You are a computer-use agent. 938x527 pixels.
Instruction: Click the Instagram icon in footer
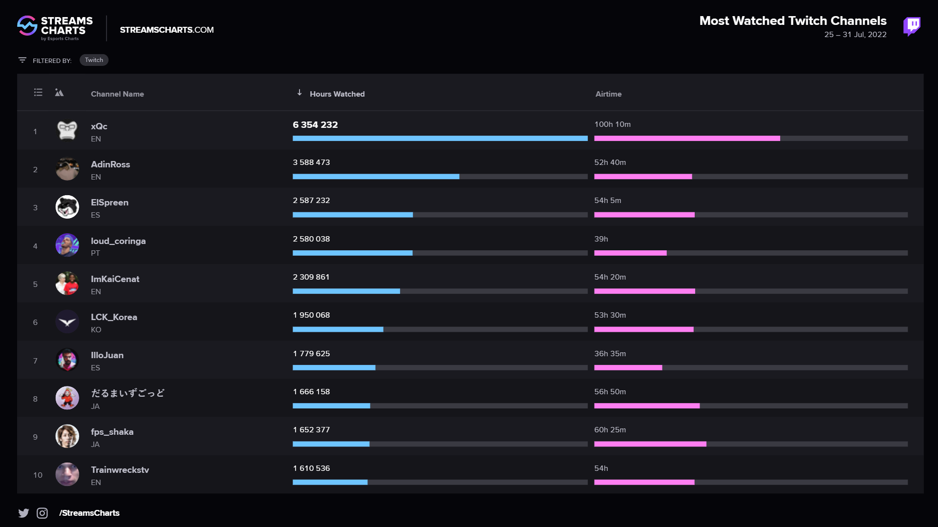pyautogui.click(x=43, y=513)
